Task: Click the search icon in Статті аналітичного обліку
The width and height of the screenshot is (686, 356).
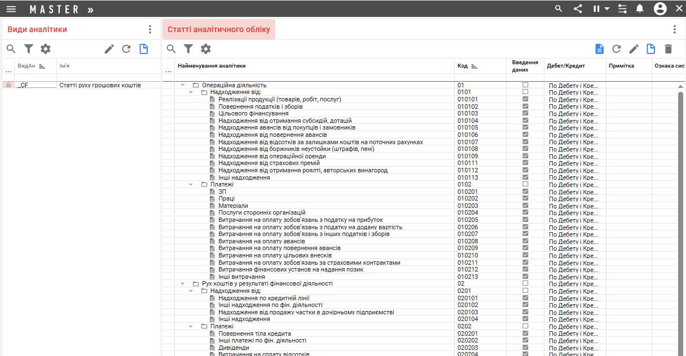Action: [171, 49]
